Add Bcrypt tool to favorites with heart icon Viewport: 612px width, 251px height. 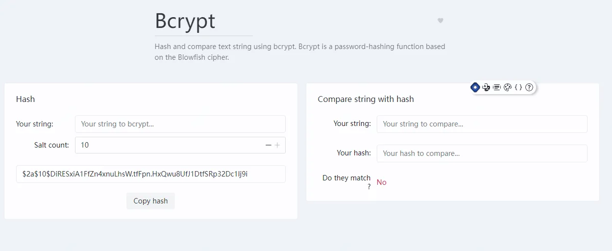[441, 21]
